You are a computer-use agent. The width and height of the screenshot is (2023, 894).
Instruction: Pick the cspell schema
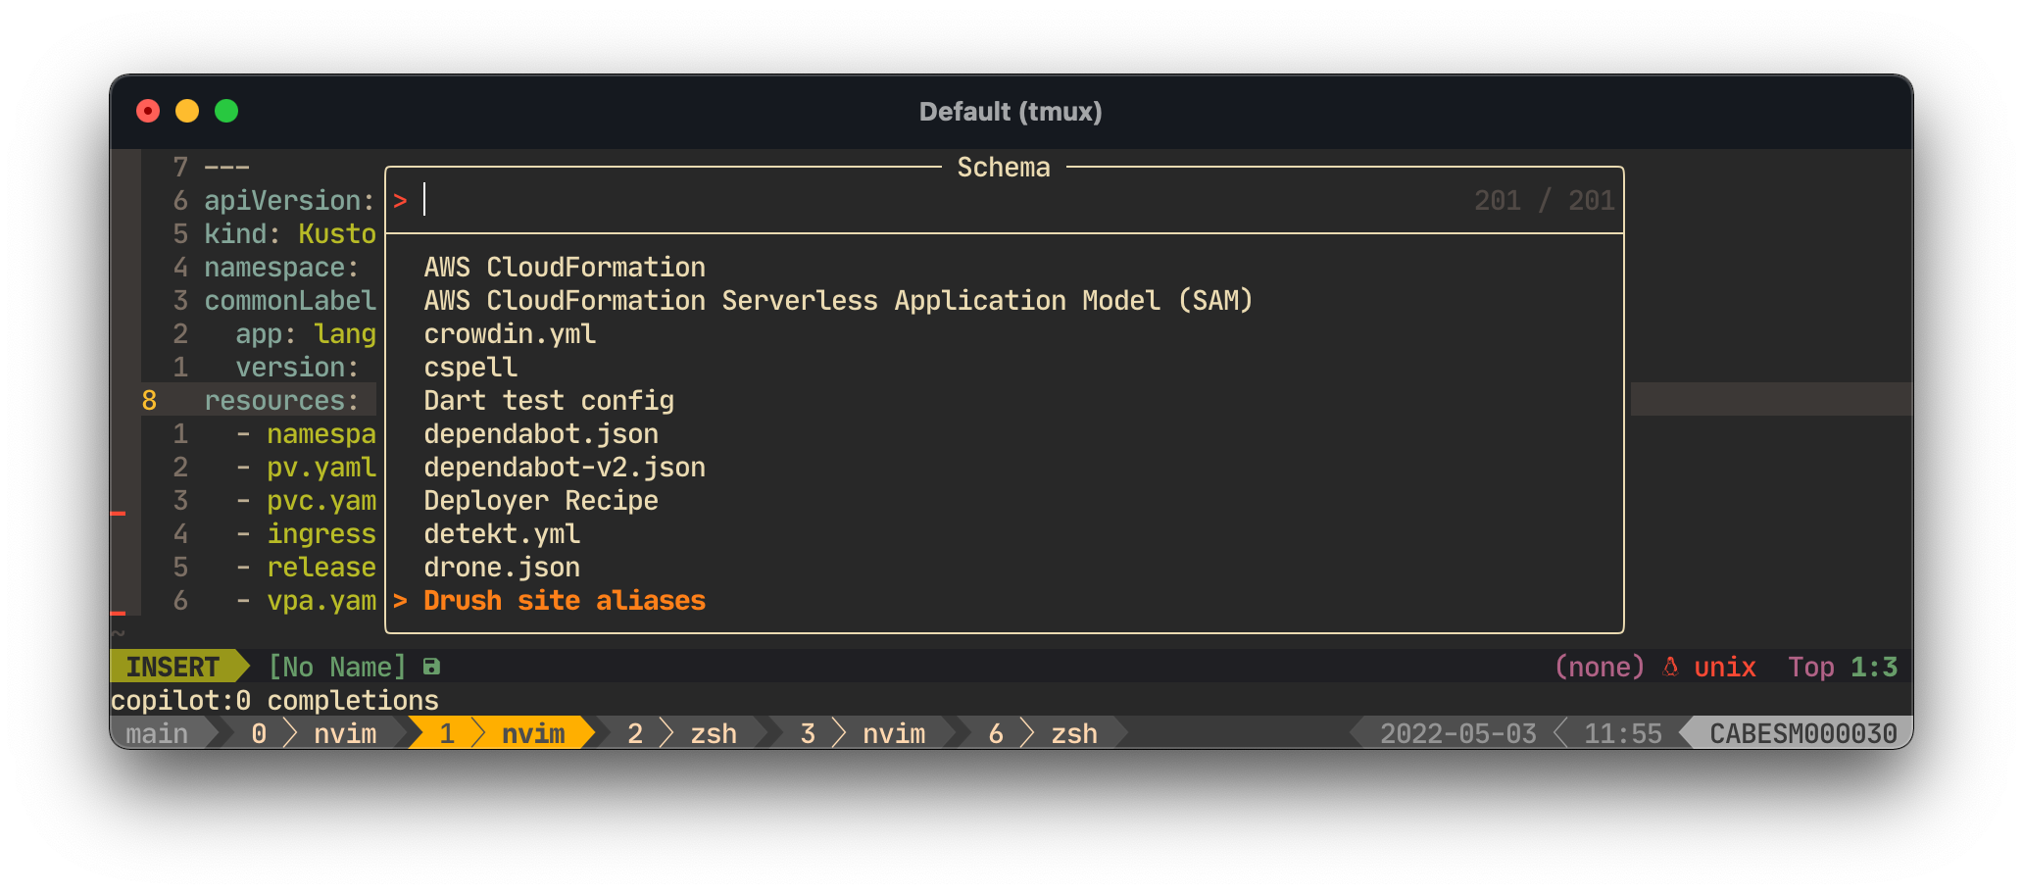point(470,367)
